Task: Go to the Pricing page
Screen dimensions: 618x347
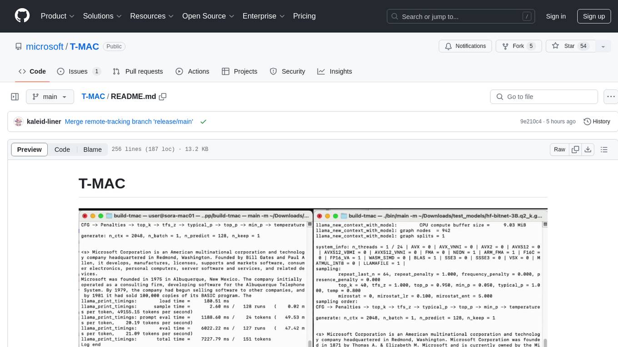Action: pyautogui.click(x=304, y=16)
